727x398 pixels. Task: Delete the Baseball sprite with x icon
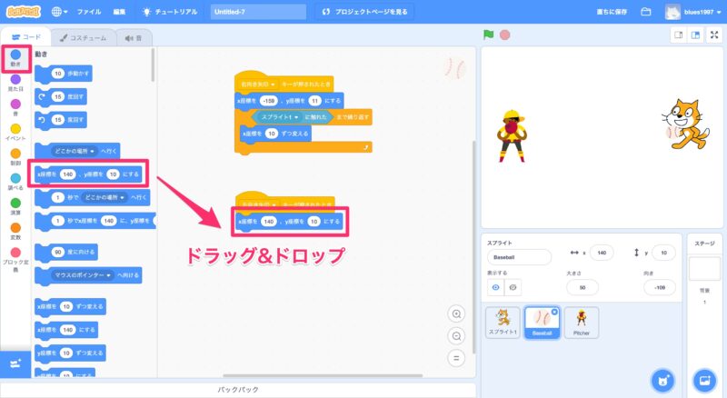coord(556,311)
